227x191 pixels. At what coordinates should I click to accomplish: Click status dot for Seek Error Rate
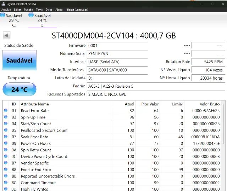6,137
